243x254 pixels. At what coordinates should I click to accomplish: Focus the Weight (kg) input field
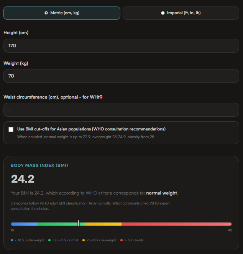(121, 76)
